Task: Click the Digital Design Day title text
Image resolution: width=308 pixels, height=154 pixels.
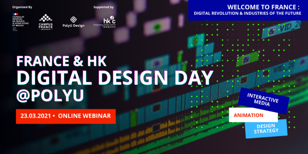Action: click(x=115, y=77)
